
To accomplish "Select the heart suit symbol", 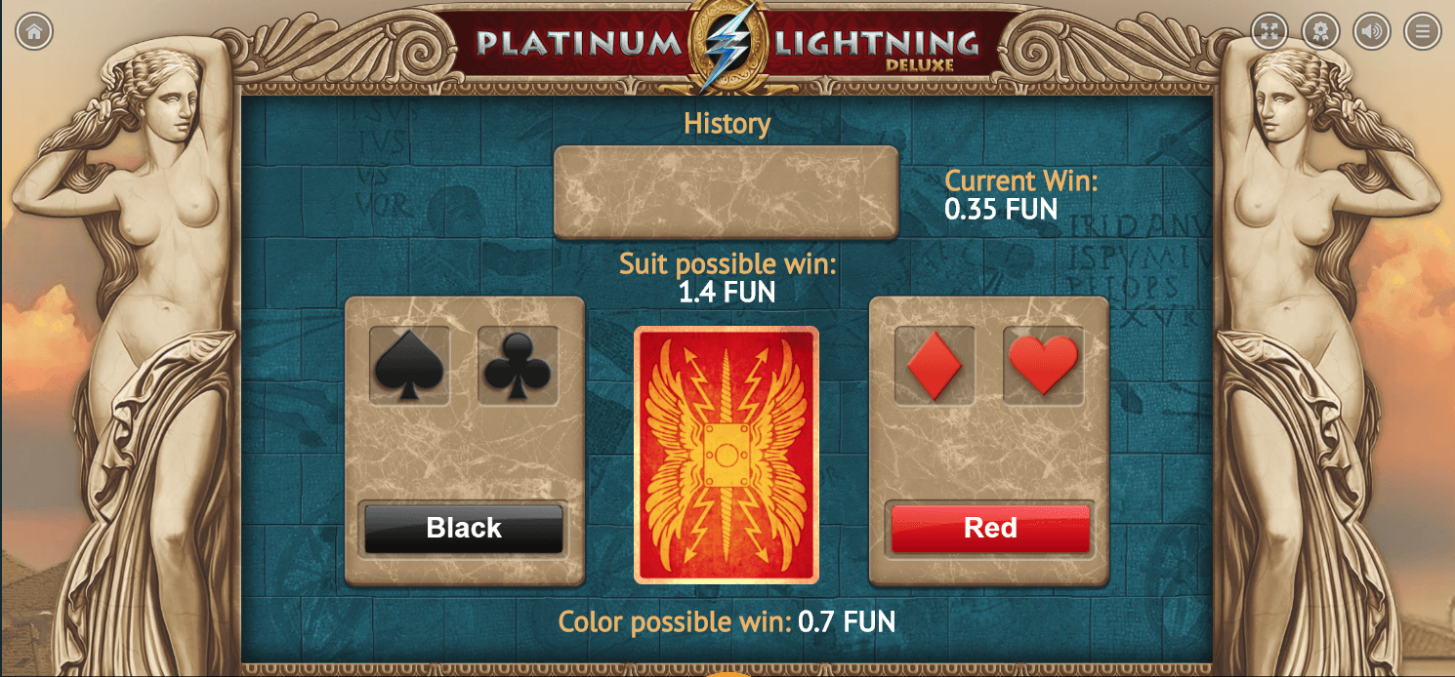I will point(1043,366).
